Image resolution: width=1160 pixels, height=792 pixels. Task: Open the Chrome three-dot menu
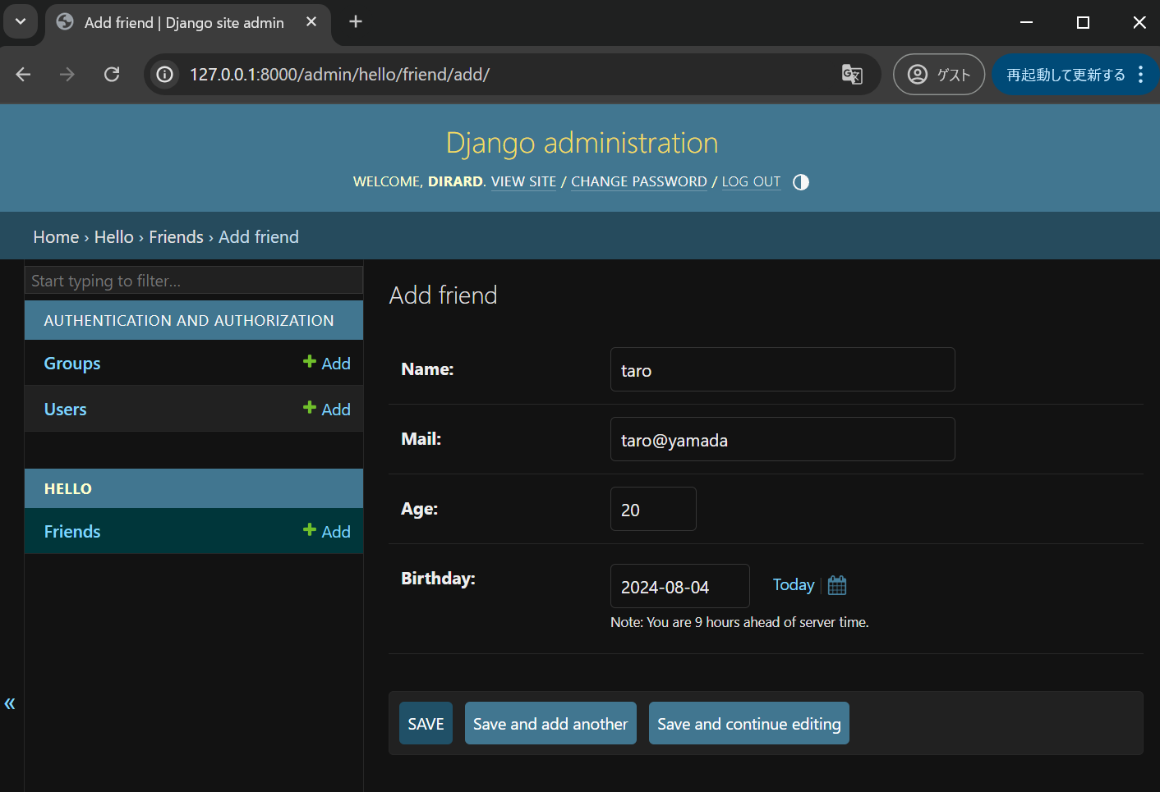click(x=1141, y=75)
